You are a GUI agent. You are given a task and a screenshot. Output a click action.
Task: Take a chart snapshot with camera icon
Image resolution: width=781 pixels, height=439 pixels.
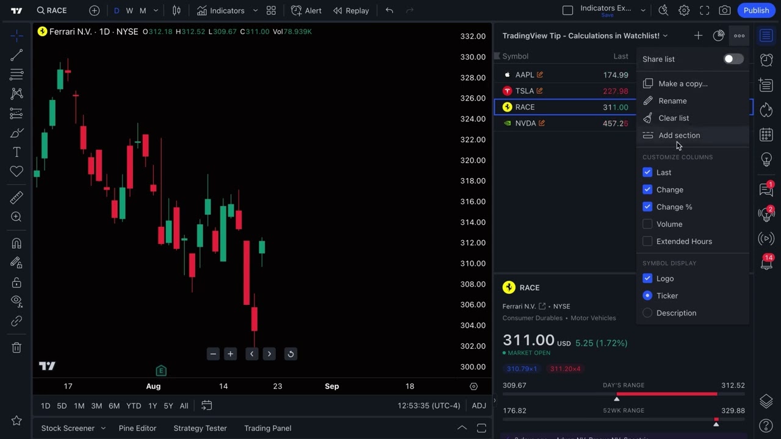(x=725, y=10)
